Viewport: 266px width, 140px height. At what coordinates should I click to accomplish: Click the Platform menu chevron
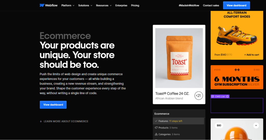point(74,6)
